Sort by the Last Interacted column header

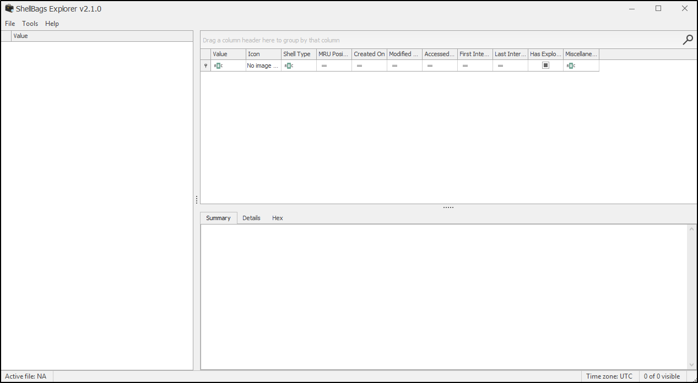click(510, 54)
